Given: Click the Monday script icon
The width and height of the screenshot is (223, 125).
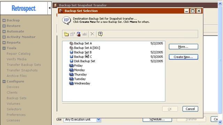Looking at the screenshot, I should 71,70.
